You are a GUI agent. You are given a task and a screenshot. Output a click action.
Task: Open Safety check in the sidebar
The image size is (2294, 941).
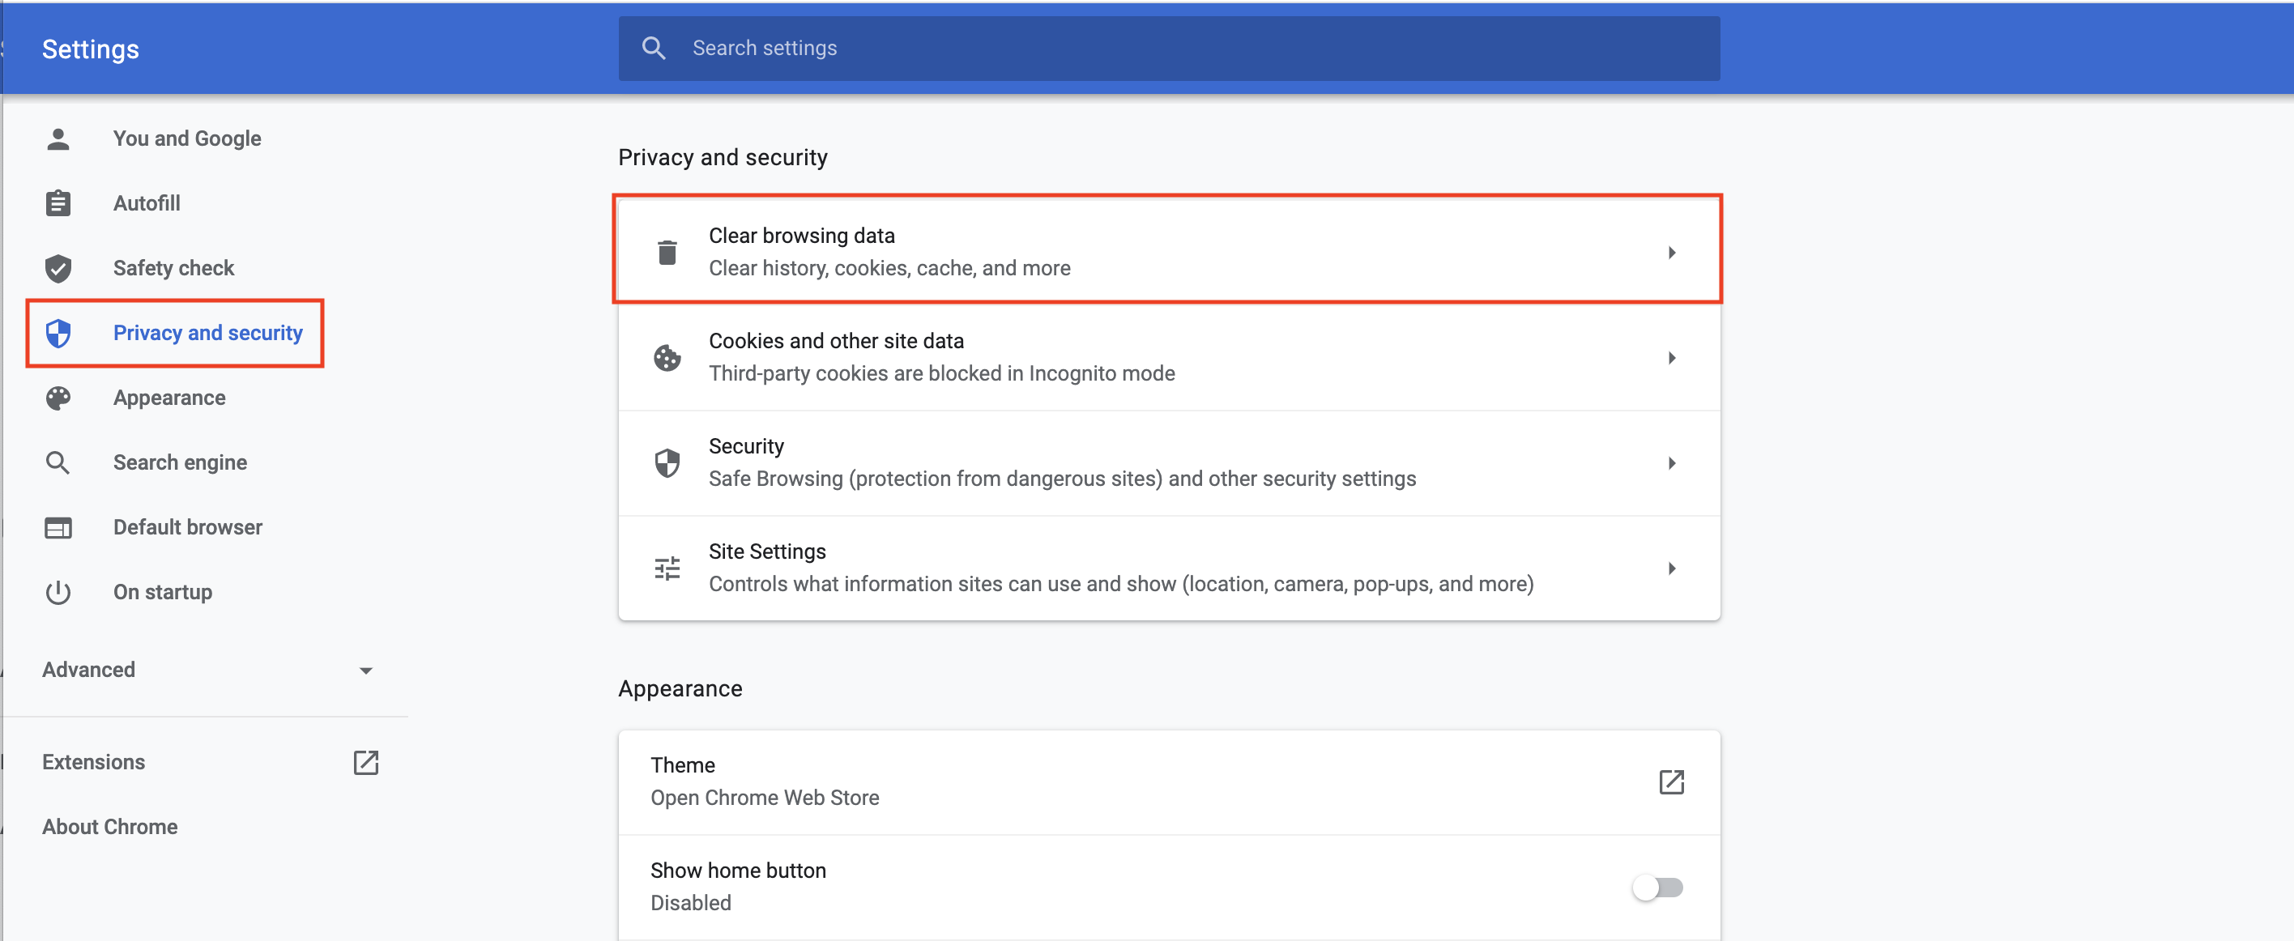pos(173,268)
